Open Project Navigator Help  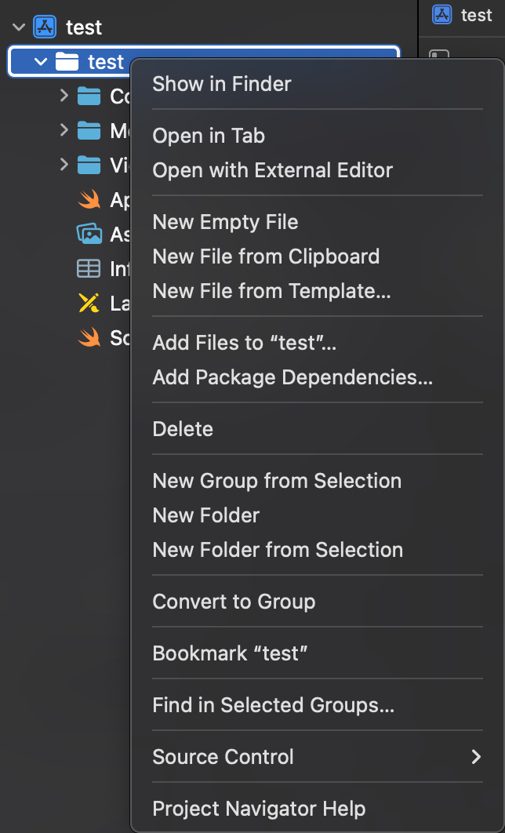tap(259, 809)
